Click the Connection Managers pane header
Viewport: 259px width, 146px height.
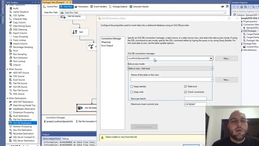[x=55, y=118]
